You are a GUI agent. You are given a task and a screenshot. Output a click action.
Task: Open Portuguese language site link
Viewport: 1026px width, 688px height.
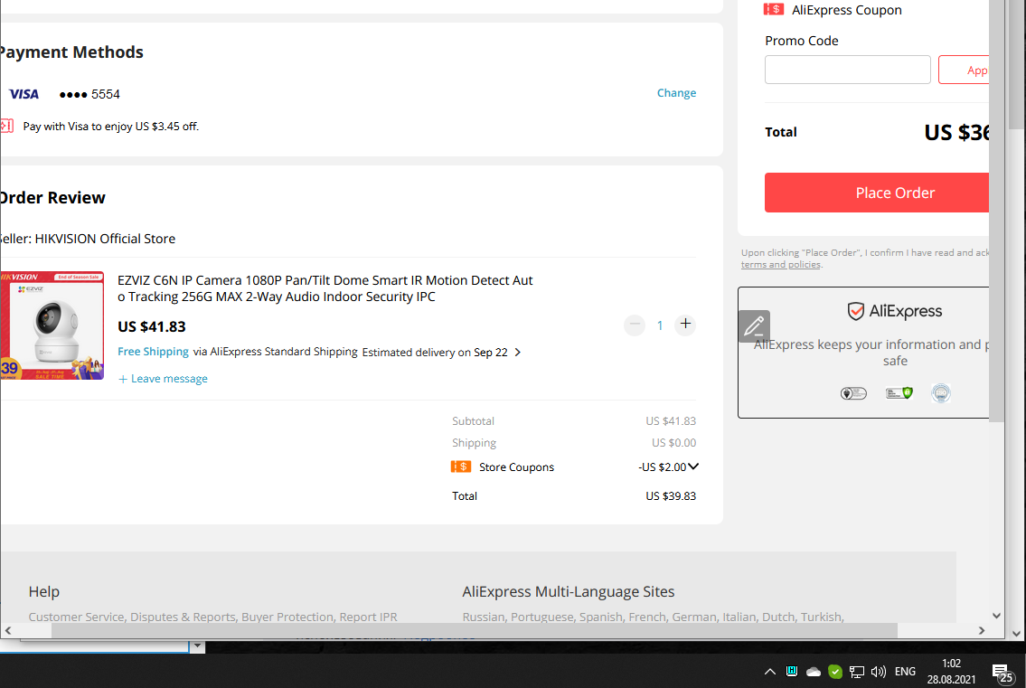[x=541, y=617]
